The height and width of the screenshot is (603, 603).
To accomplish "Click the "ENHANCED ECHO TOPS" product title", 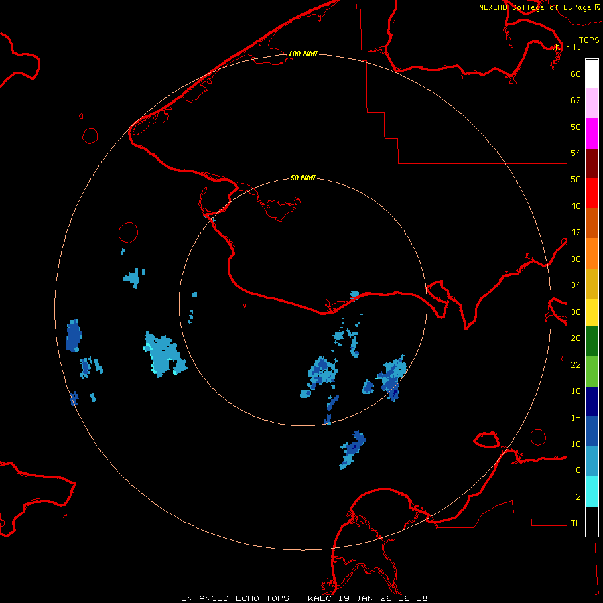I will (x=235, y=598).
